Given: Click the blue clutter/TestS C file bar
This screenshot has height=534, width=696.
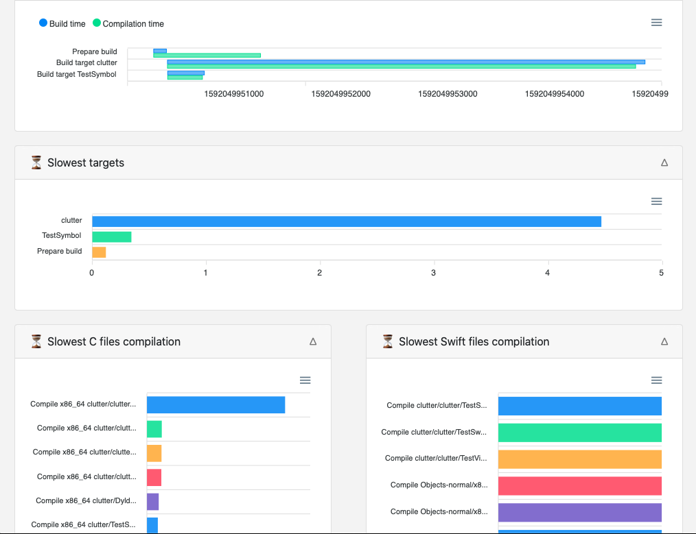Looking at the screenshot, I should coord(152,525).
